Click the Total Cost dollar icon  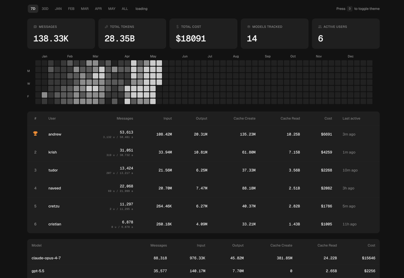pos(177,27)
